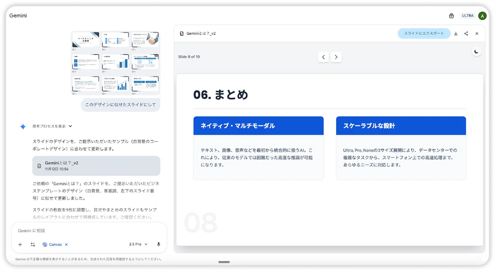The width and height of the screenshot is (495, 271).
Task: Share the canvas with the share icon
Action: (466, 33)
